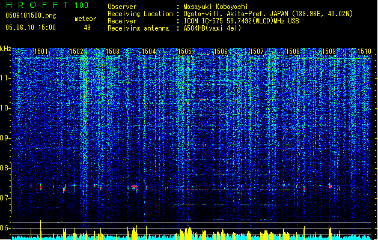Click the meteor label
This screenshot has width=378, height=240.
[85, 19]
